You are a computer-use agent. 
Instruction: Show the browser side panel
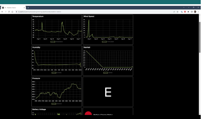[x=192, y=12]
